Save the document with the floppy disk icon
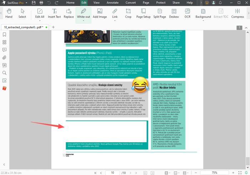The height and width of the screenshot is (175, 250). click(x=34, y=3)
